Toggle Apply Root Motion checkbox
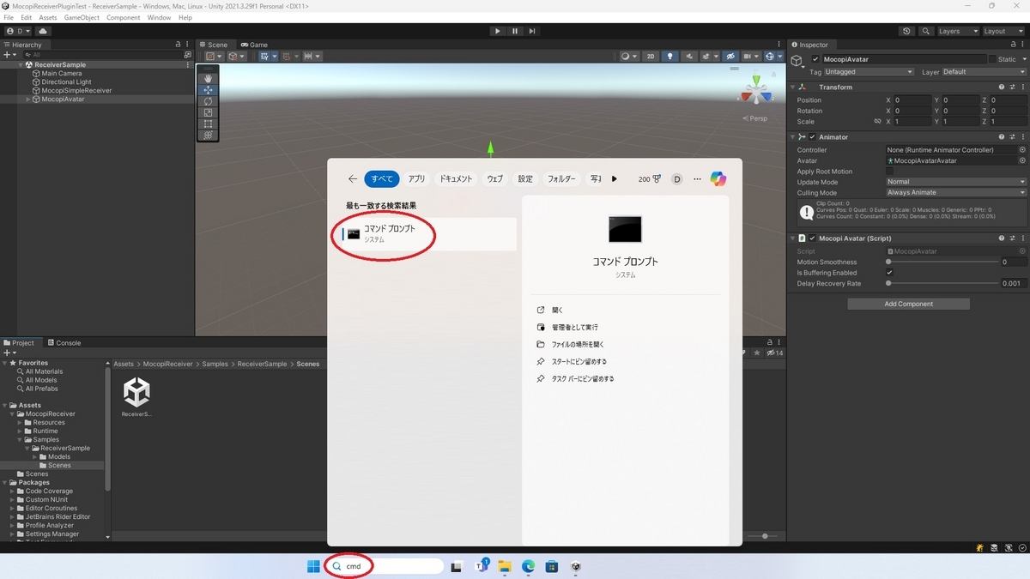Image resolution: width=1030 pixels, height=579 pixels. click(889, 172)
